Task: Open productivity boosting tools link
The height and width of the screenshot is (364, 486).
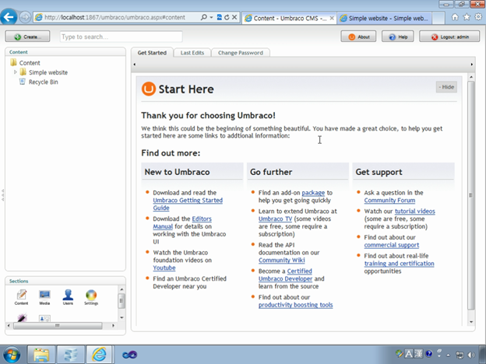Action: click(x=296, y=305)
